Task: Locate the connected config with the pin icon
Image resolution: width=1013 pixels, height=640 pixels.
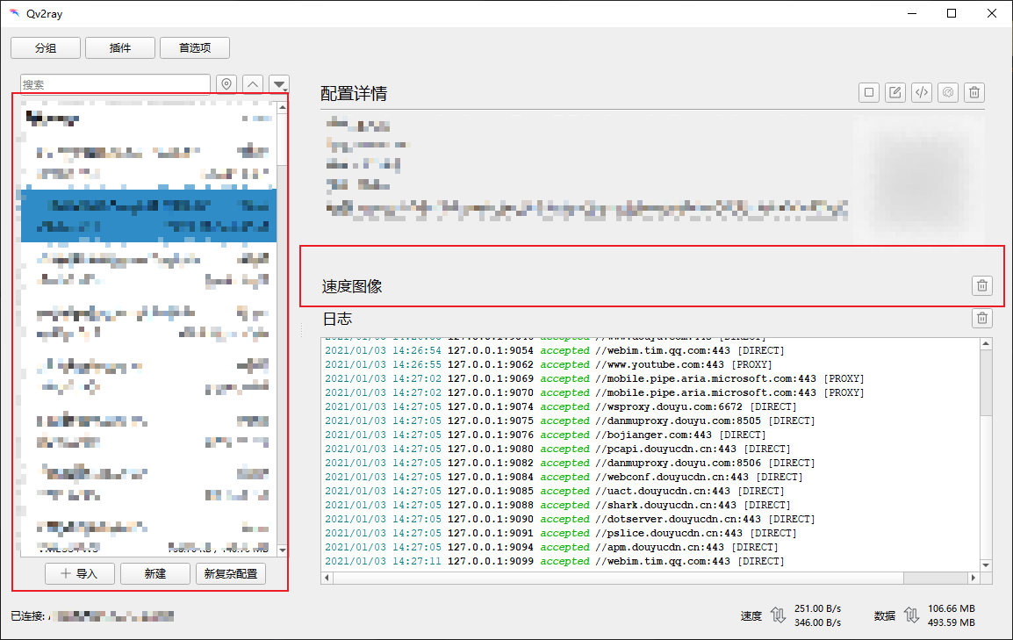Action: coord(226,84)
